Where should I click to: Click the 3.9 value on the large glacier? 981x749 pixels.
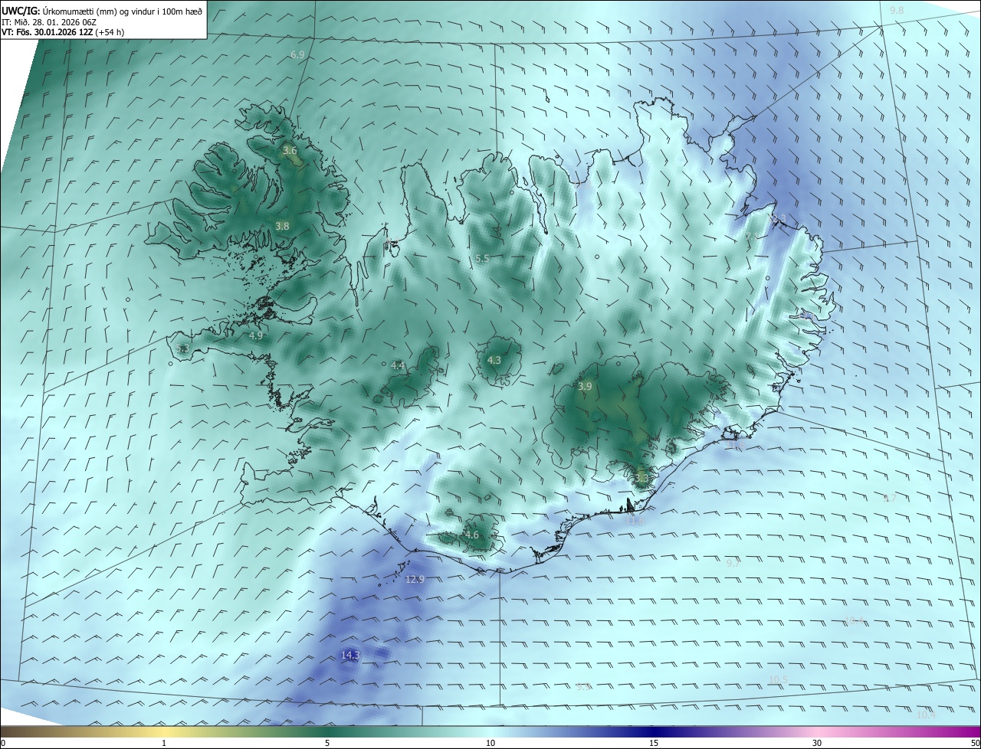pos(585,387)
